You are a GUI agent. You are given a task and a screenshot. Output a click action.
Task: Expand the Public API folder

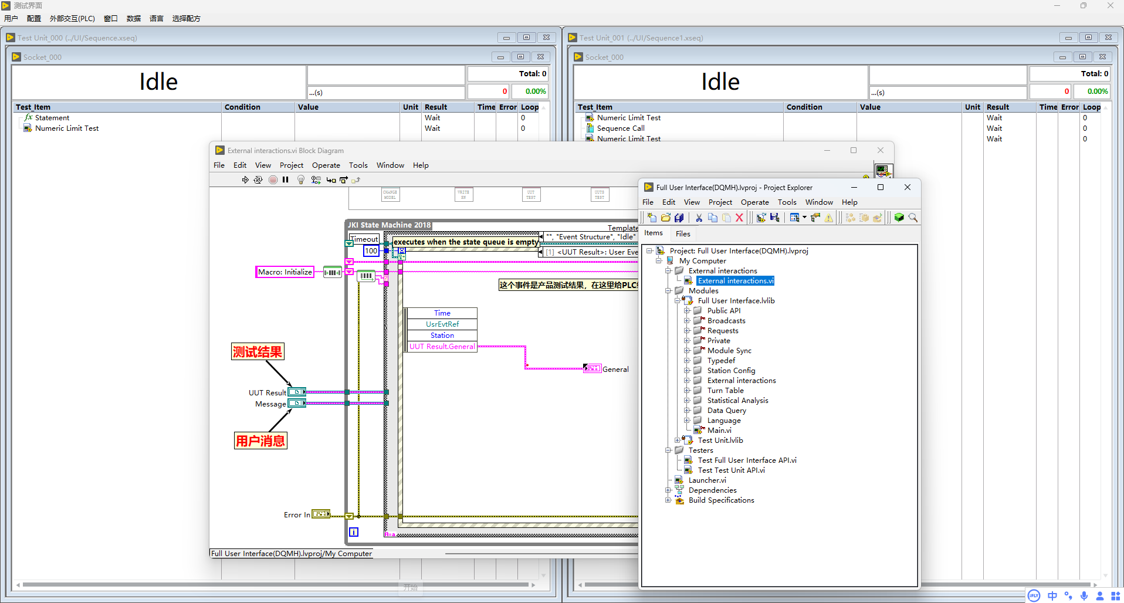click(x=686, y=311)
